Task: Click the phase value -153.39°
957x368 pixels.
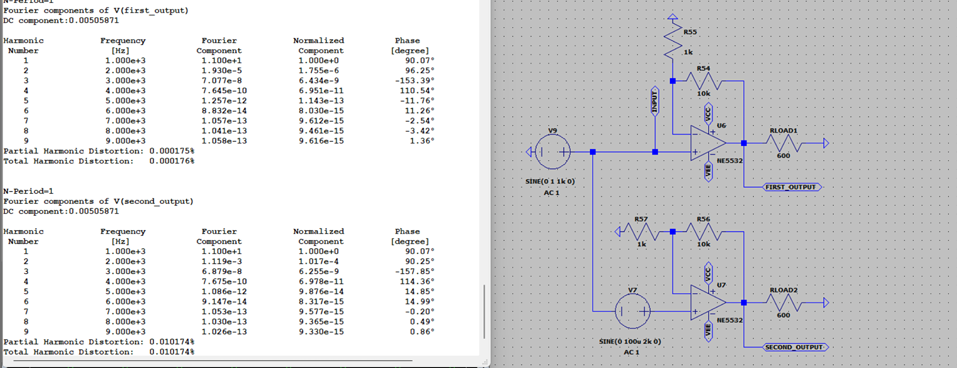Action: (415, 80)
